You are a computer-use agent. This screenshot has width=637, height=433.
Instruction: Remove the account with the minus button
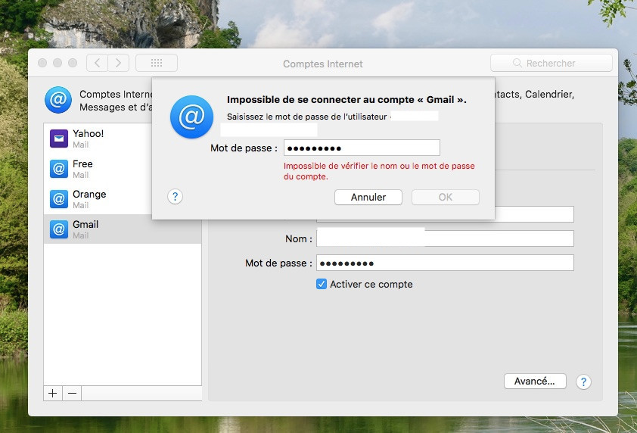click(x=72, y=393)
